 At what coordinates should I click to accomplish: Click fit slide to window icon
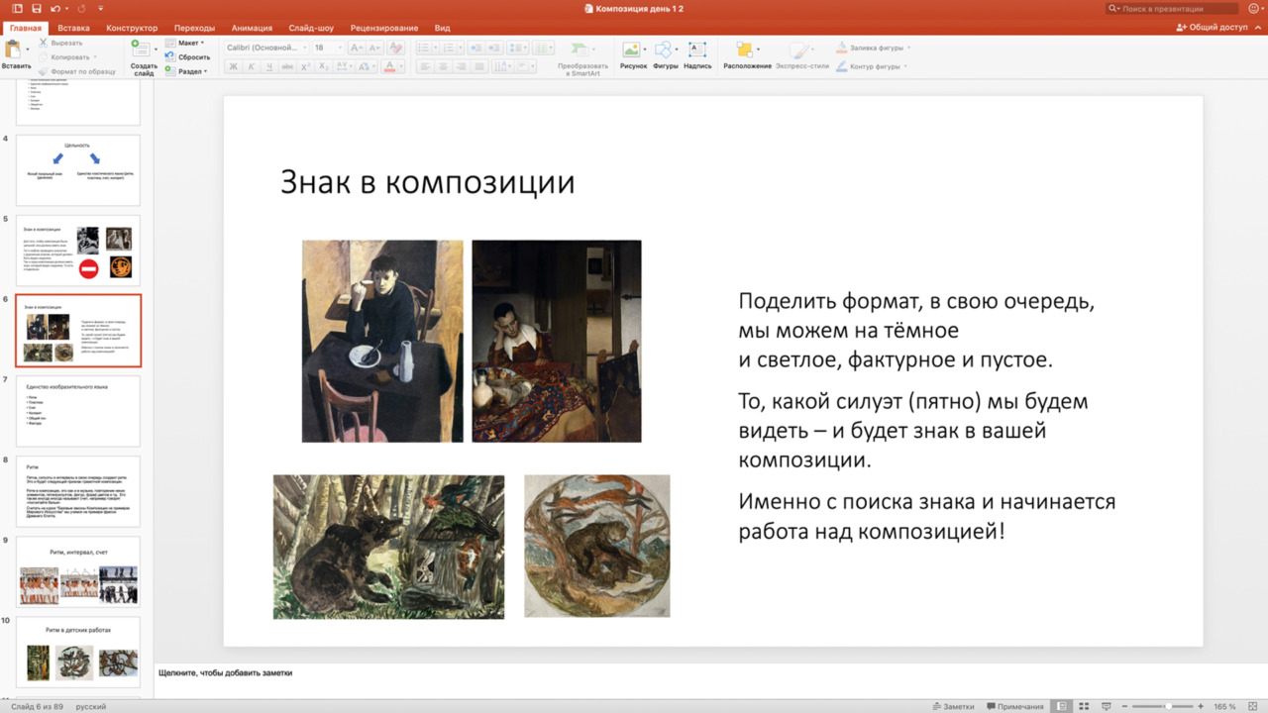point(1255,706)
